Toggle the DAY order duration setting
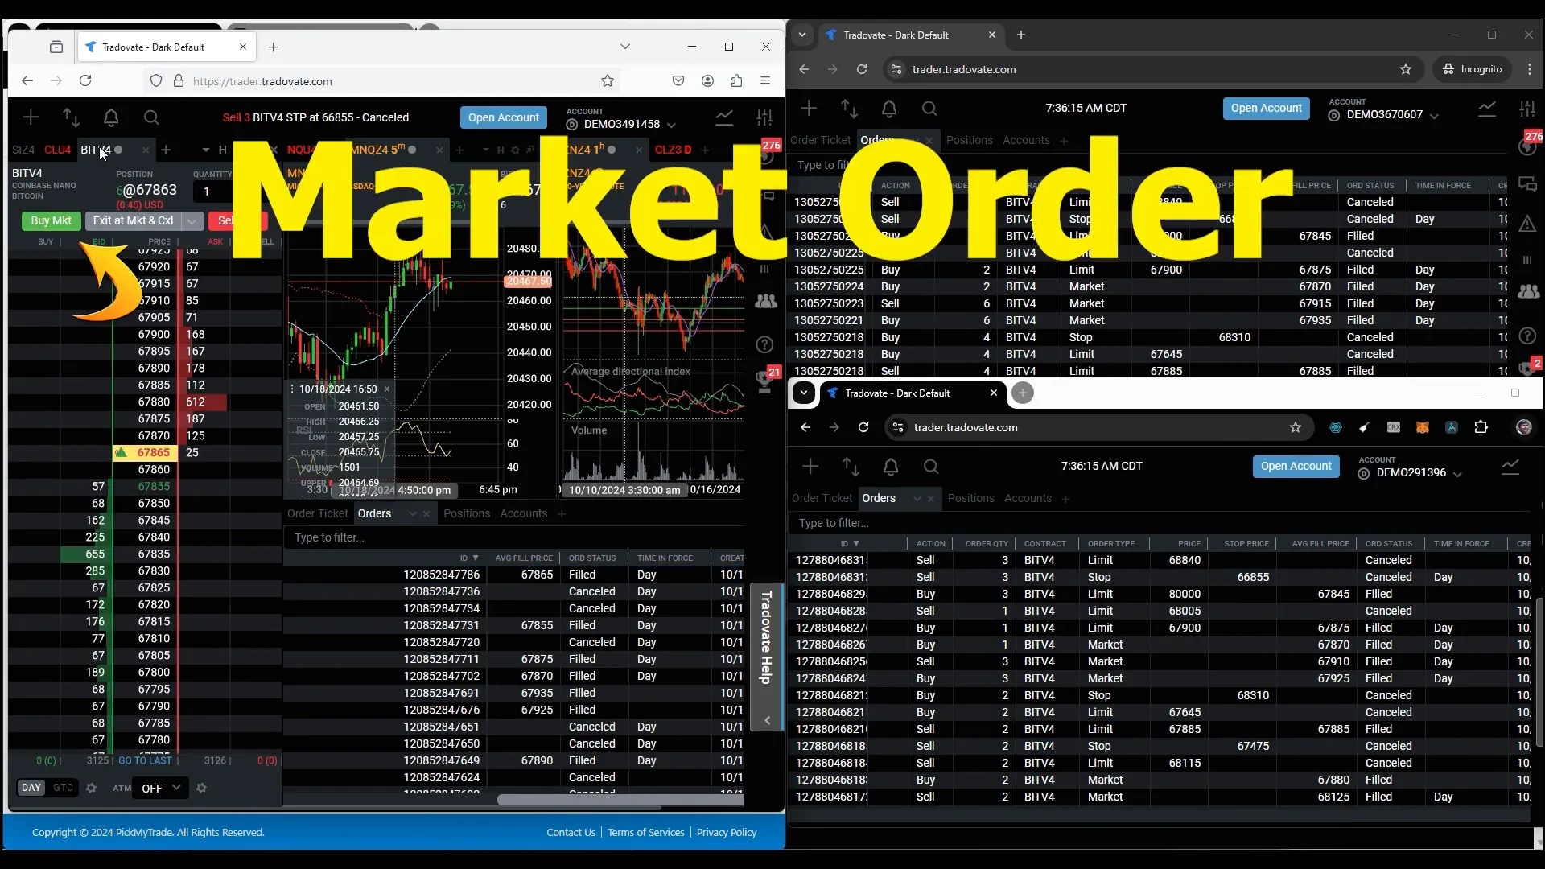This screenshot has height=869, width=1545. (31, 787)
